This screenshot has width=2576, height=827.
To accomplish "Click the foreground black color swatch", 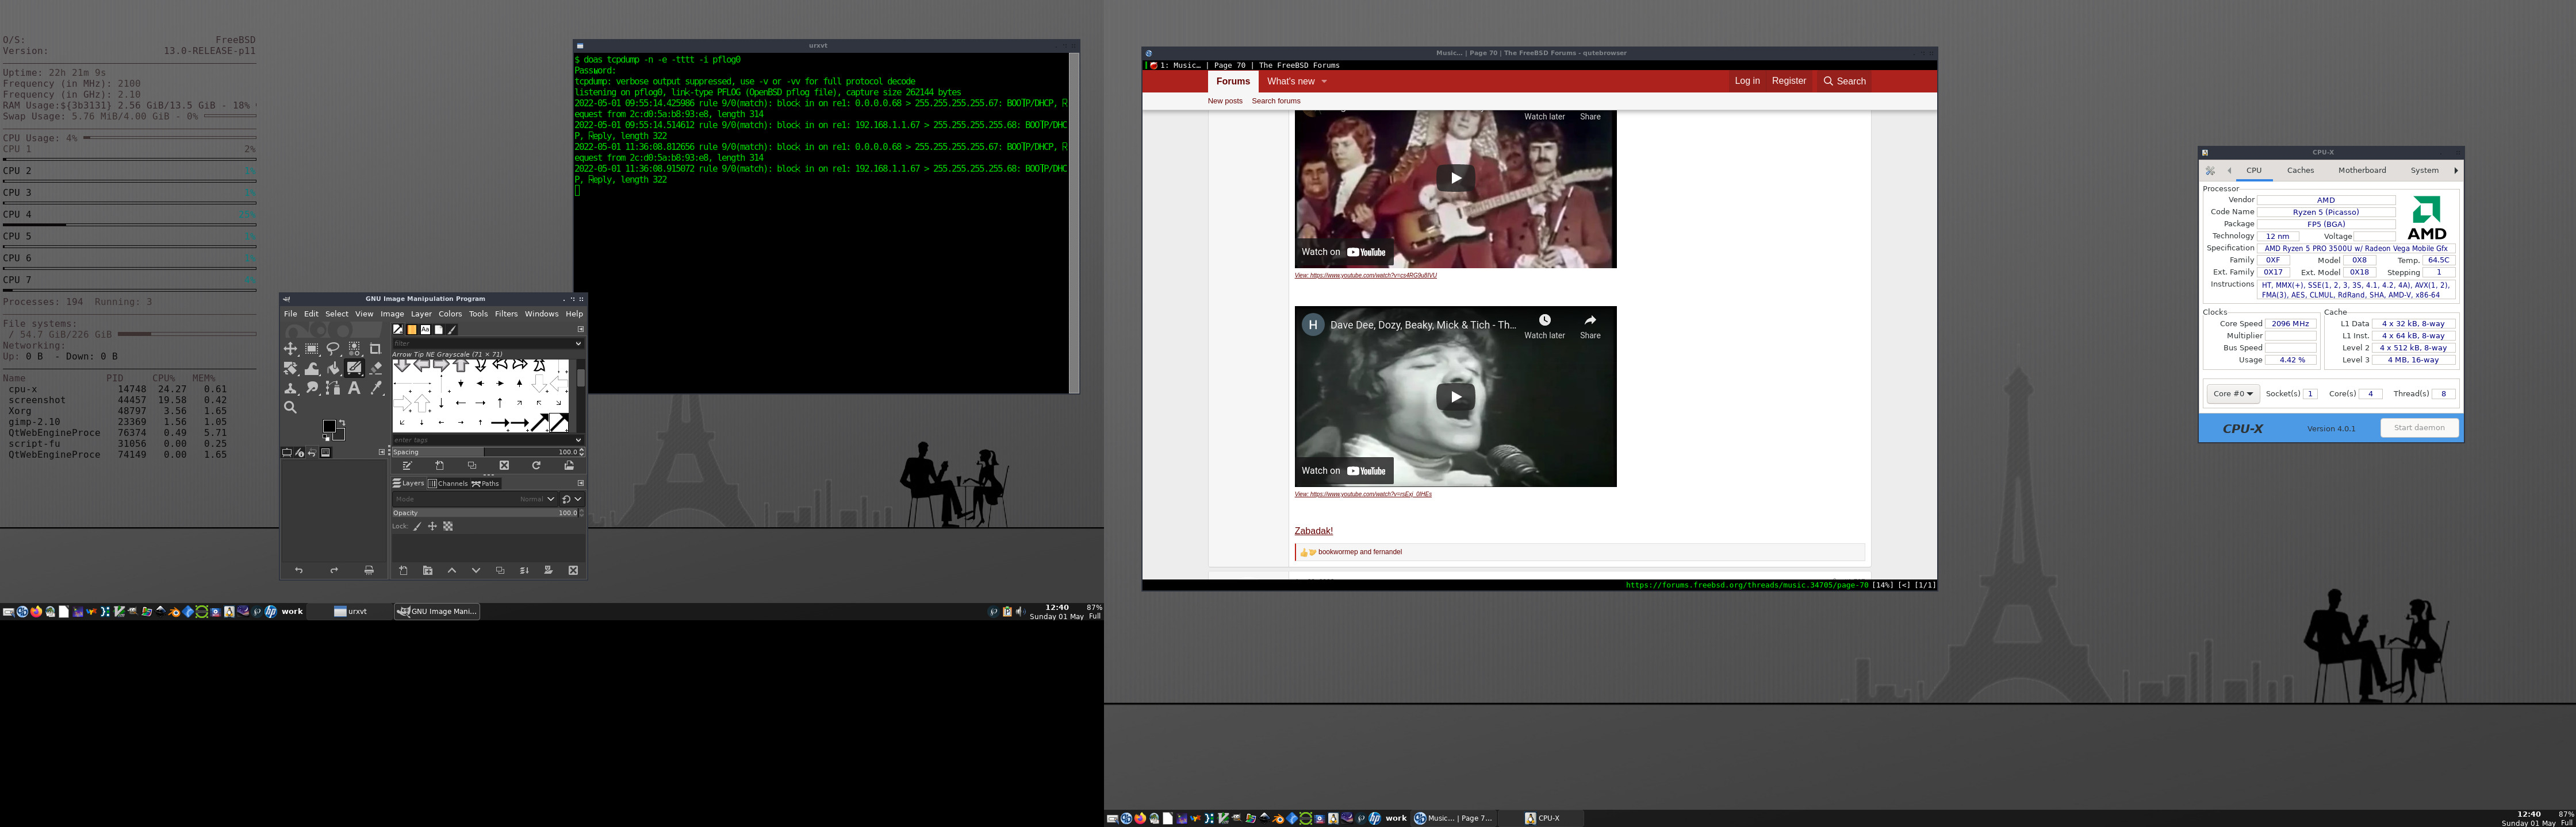I will click(x=329, y=426).
